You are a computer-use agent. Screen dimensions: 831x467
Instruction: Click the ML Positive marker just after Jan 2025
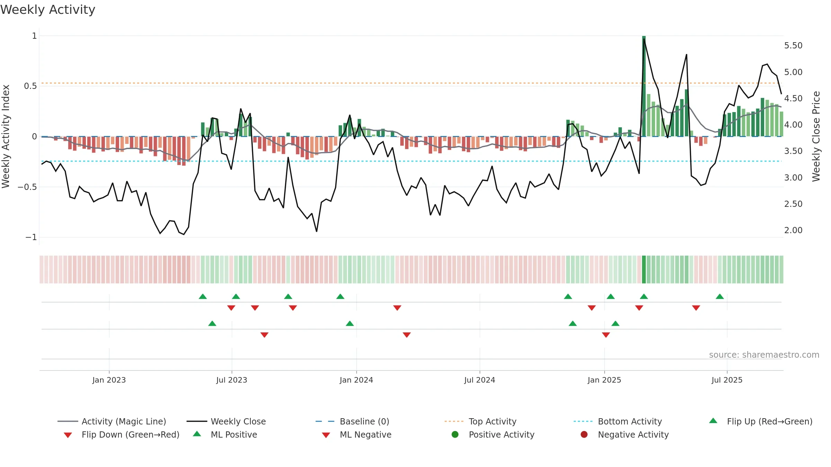(x=615, y=323)
